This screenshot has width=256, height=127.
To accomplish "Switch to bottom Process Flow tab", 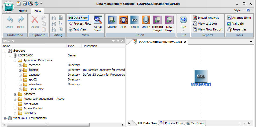I will pyautogui.click(x=171, y=123).
